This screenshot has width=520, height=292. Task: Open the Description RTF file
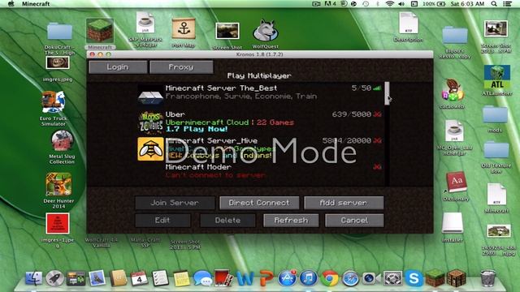409,24
